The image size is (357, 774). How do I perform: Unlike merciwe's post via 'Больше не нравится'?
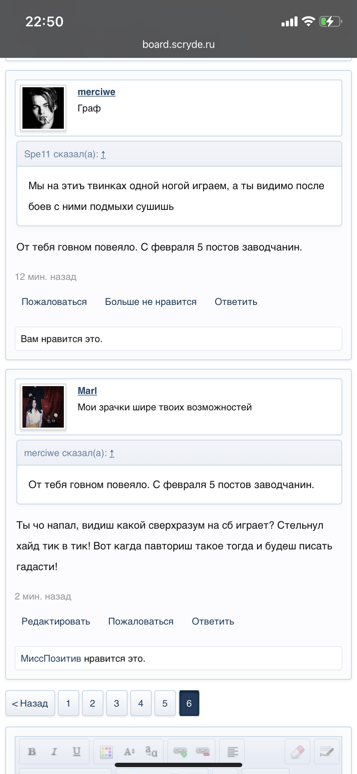[150, 301]
